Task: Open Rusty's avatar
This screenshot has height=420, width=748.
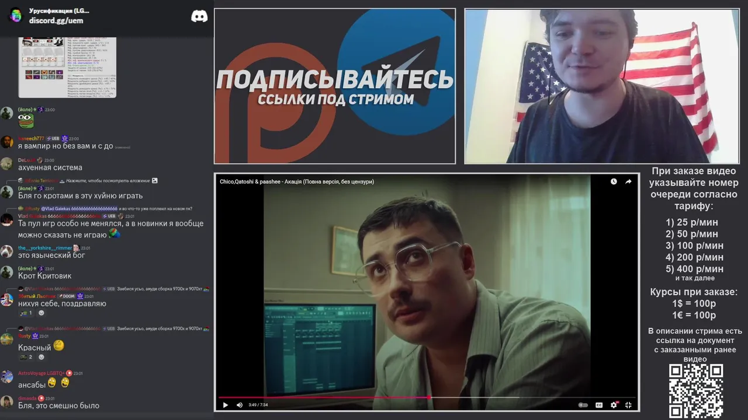Action: [6, 339]
